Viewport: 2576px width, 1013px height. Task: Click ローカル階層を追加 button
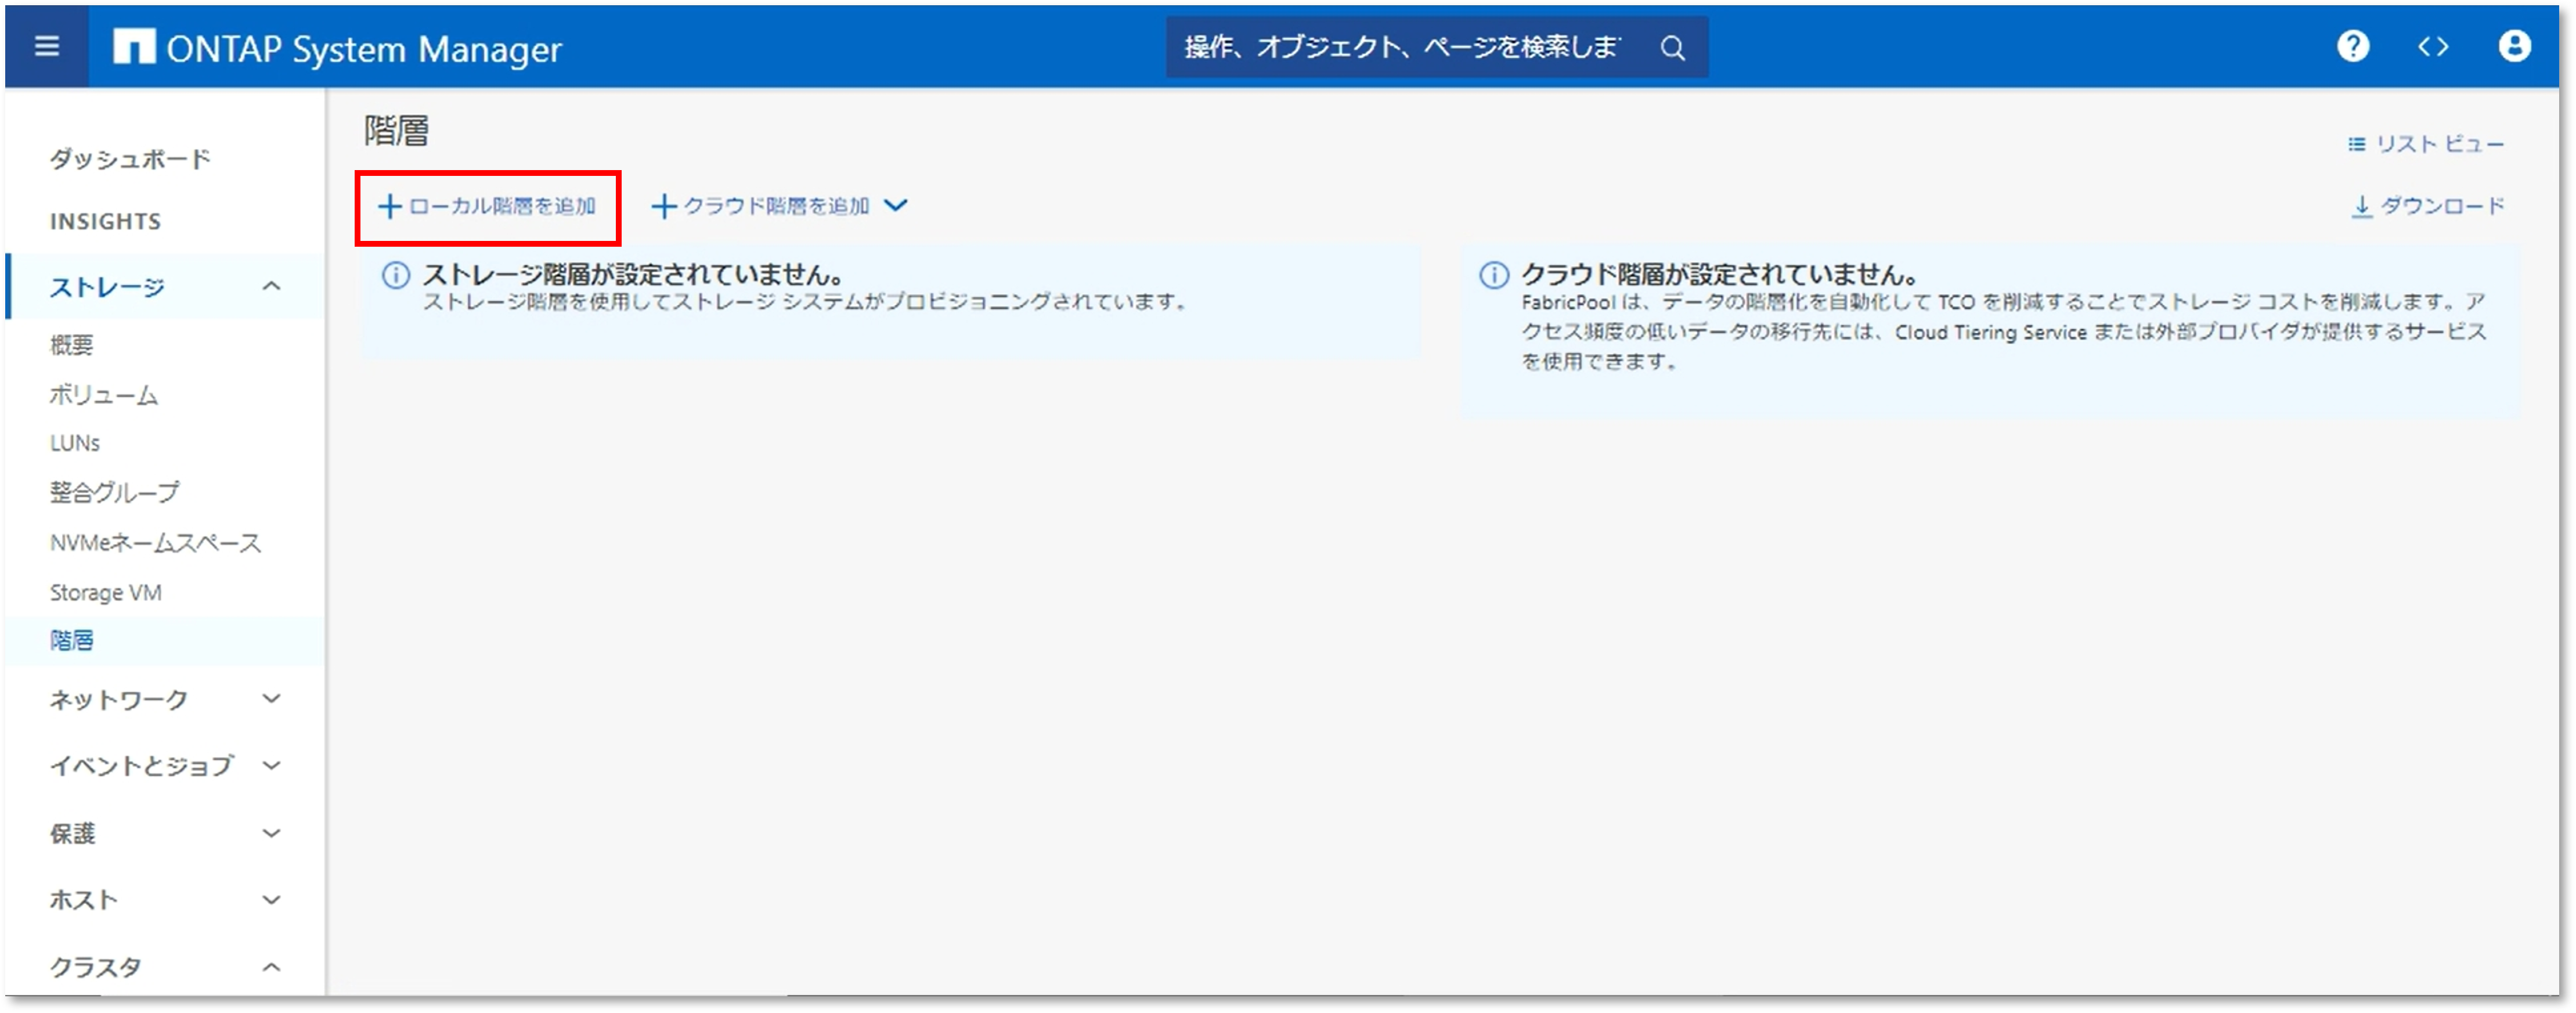[x=487, y=207]
